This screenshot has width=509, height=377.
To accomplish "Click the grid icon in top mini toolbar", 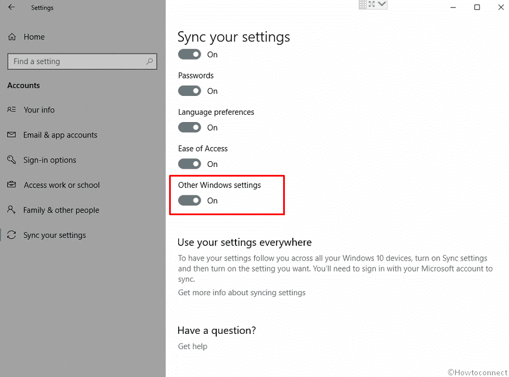I will pyautogui.click(x=363, y=5).
